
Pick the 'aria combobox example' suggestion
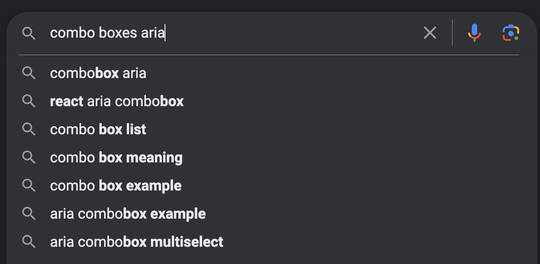coord(127,214)
